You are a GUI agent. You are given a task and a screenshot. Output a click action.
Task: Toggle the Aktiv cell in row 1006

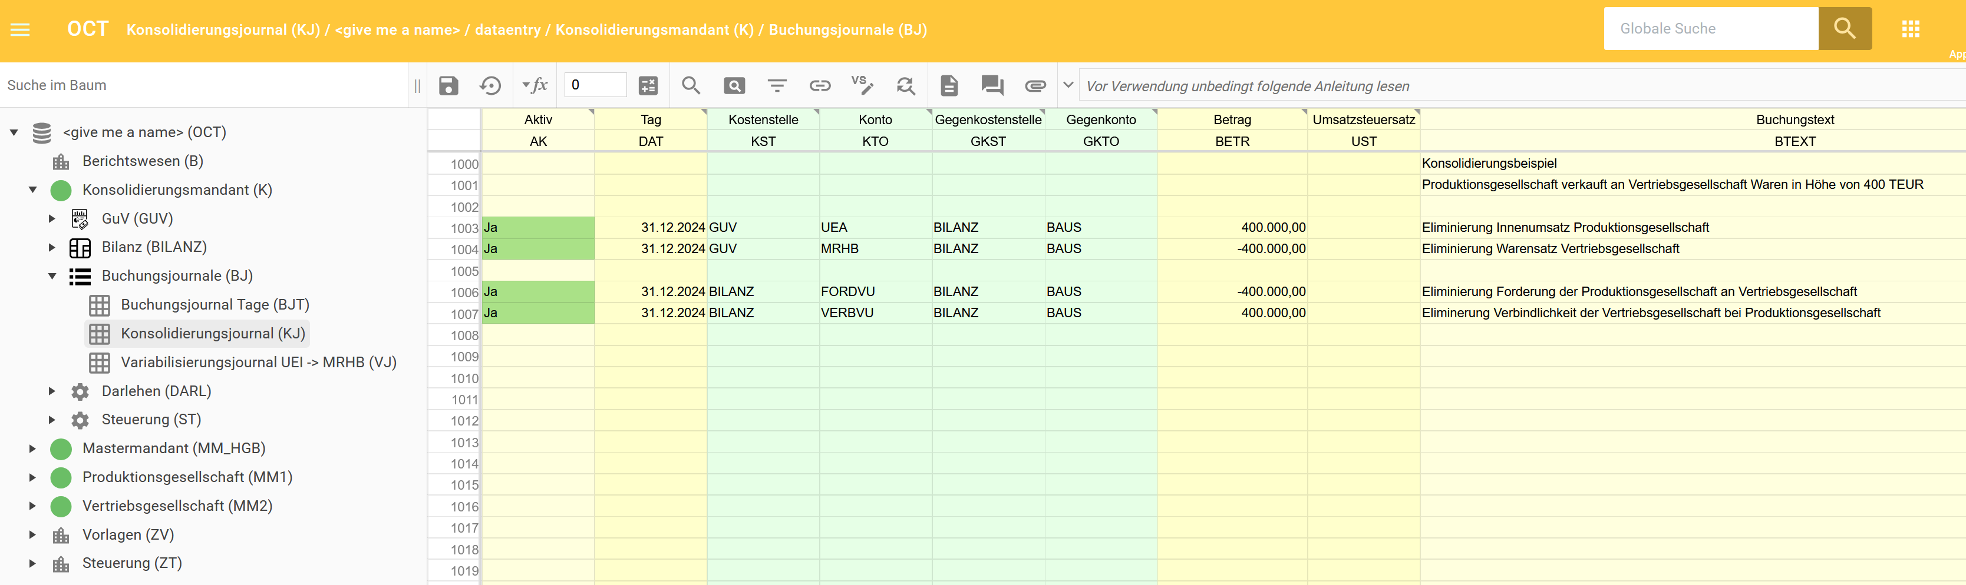tap(538, 292)
